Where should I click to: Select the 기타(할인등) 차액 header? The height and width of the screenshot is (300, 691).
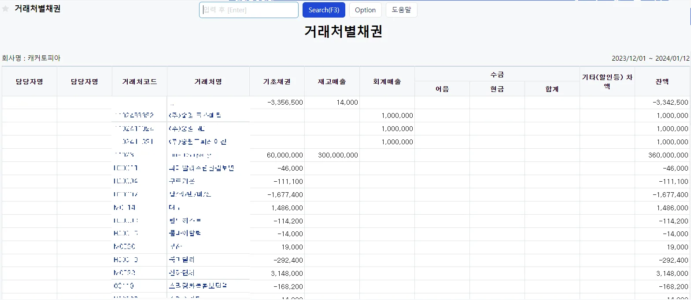tap(607, 81)
